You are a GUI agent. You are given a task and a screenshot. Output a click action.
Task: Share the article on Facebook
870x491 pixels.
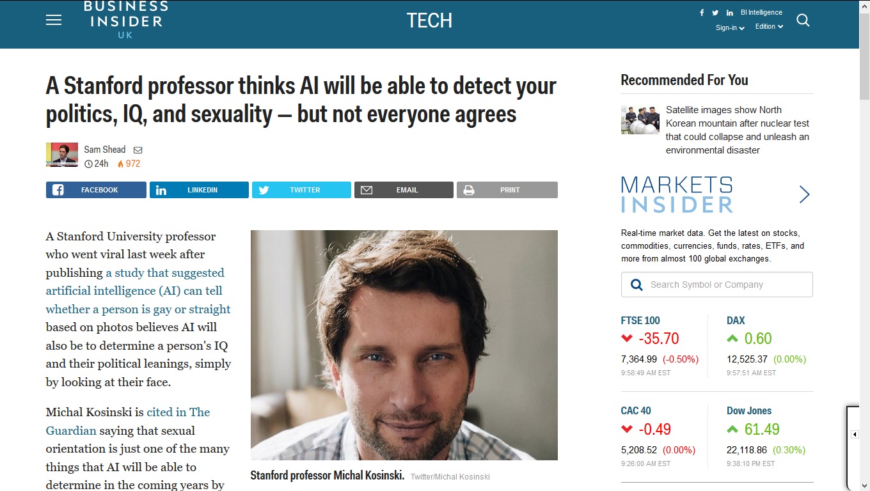tap(96, 190)
